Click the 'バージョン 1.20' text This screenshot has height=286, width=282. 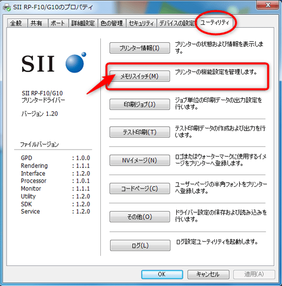tap(40, 114)
